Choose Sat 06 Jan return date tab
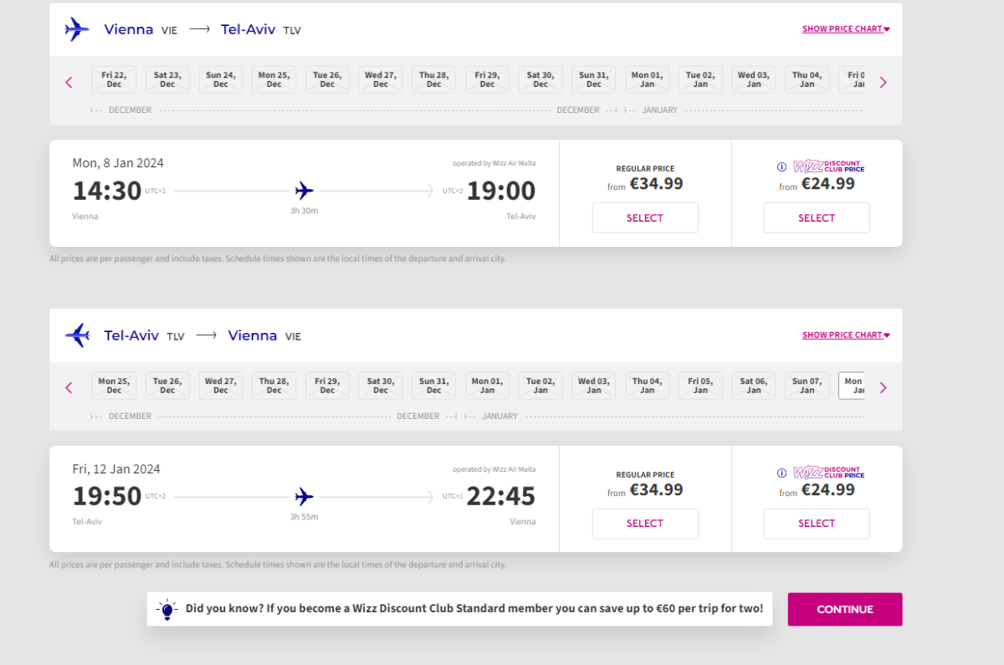The height and width of the screenshot is (665, 1004). click(754, 386)
